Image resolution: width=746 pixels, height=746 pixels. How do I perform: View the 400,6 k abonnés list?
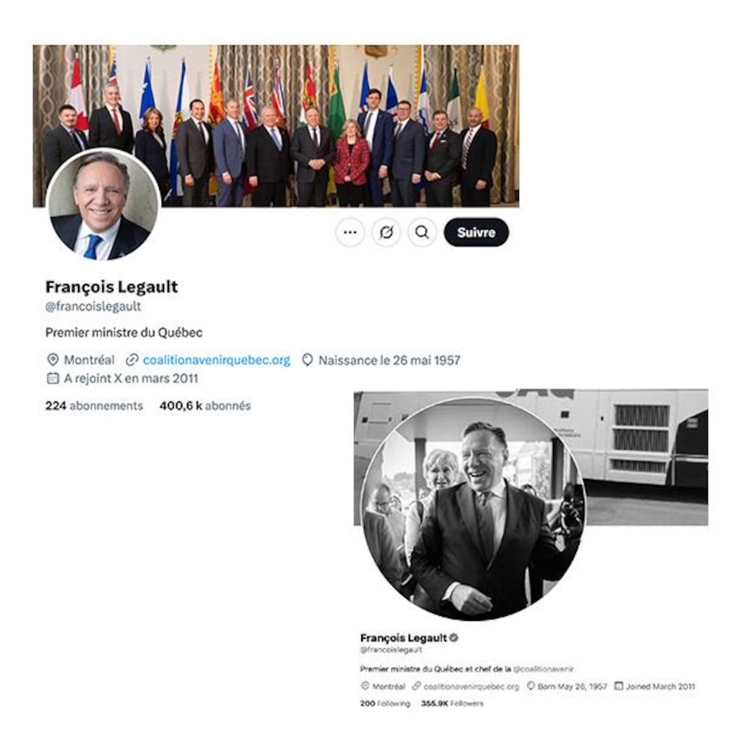[205, 406]
